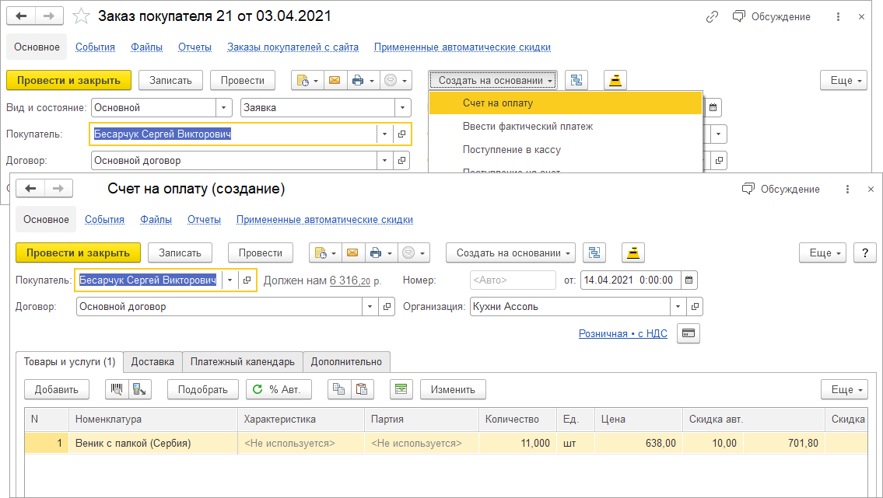Click Провести и закрыть in the Счет на оплату window
This screenshot has height=498, width=883.
point(78,253)
